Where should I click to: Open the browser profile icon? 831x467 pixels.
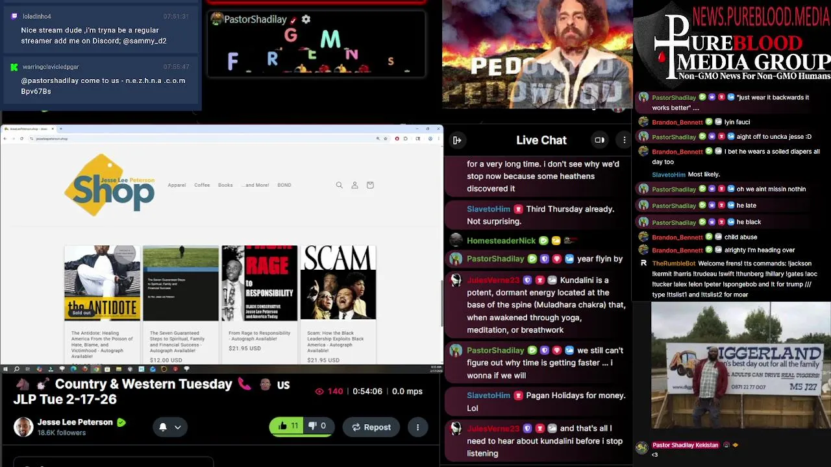pos(429,138)
